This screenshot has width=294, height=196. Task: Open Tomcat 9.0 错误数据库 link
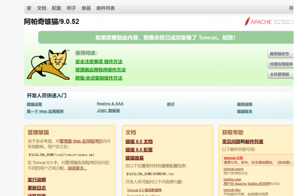pyautogui.click(x=144, y=190)
